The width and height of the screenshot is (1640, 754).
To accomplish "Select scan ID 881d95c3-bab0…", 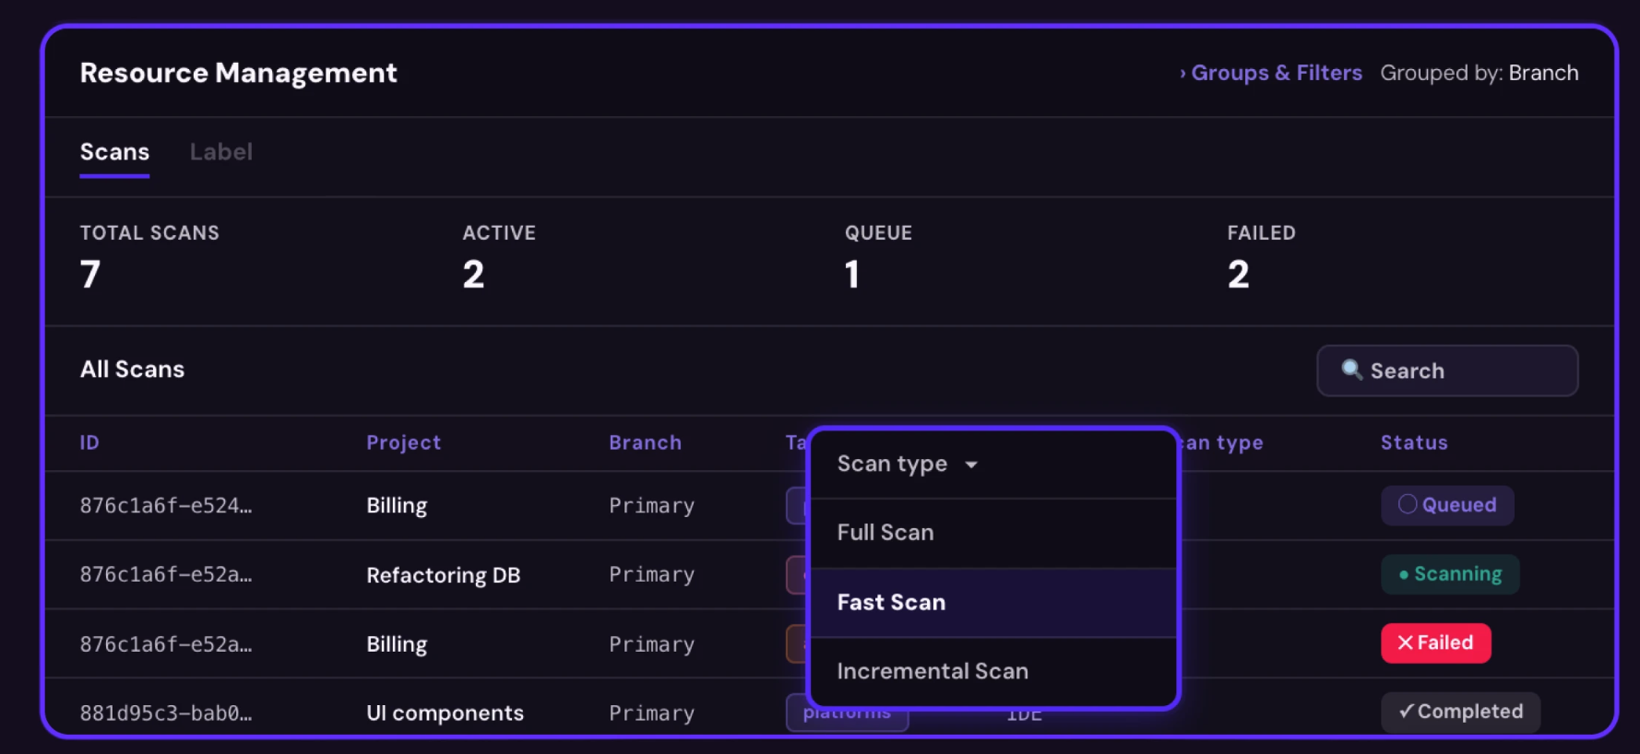I will [166, 713].
